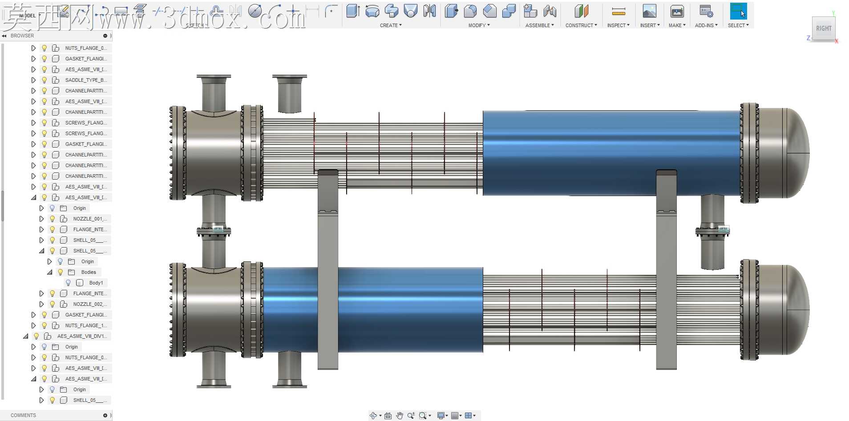Image resolution: width=849 pixels, height=421 pixels.
Task: Select the Body1 tree label
Action: pyautogui.click(x=96, y=283)
